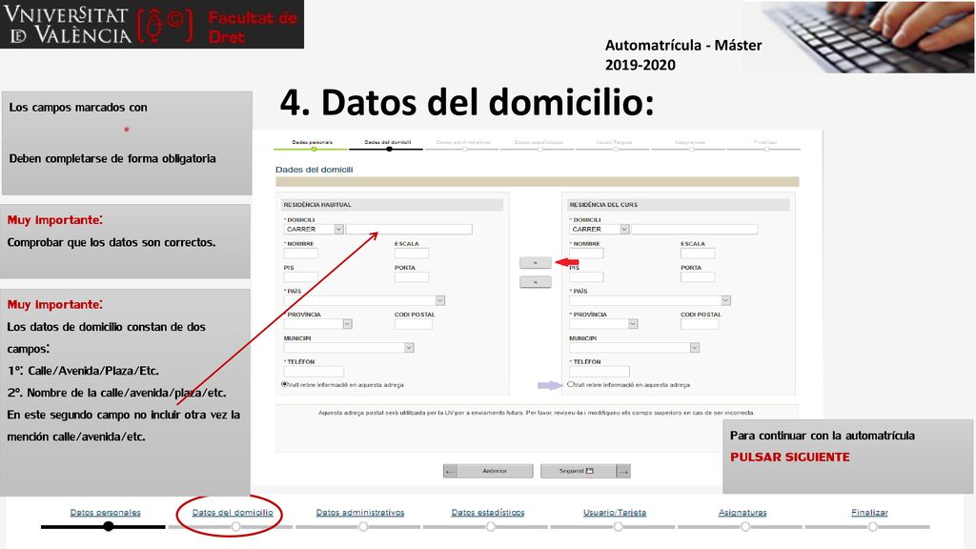Focus the street name field in Residència habitual
The image size is (976, 549).
pos(409,229)
